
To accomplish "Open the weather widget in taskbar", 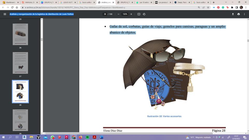I will (x=198, y=137).
